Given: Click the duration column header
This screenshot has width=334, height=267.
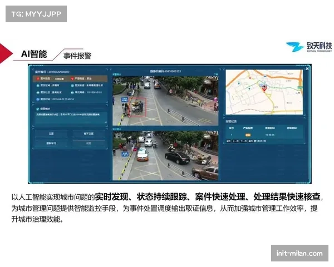Looking at the screenshot, I should [x=292, y=128].
